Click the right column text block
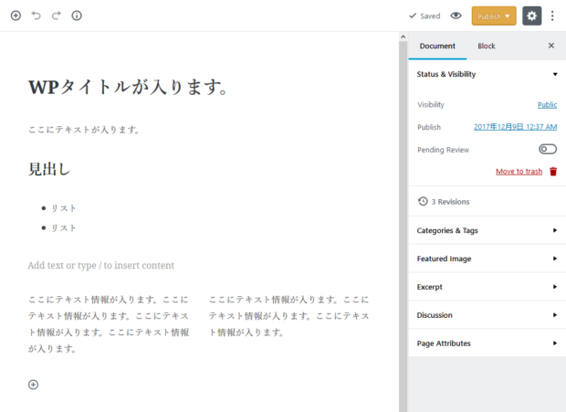This screenshot has width=566, height=412. click(x=289, y=316)
